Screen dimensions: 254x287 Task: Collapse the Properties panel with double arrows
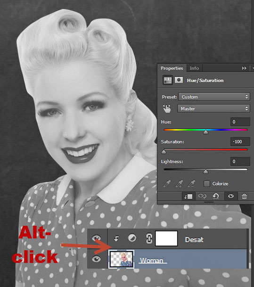tap(244, 68)
